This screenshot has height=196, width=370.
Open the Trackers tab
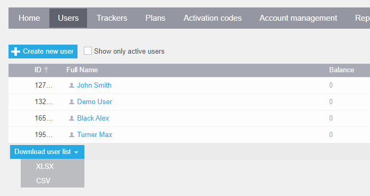point(112,18)
